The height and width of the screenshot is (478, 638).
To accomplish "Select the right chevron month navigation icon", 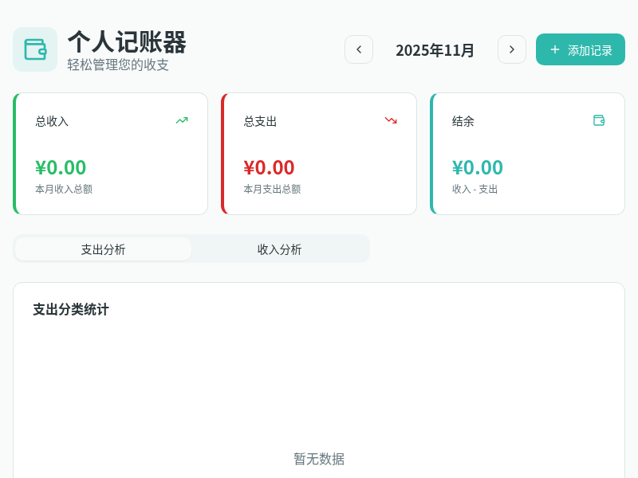I will [x=512, y=49].
